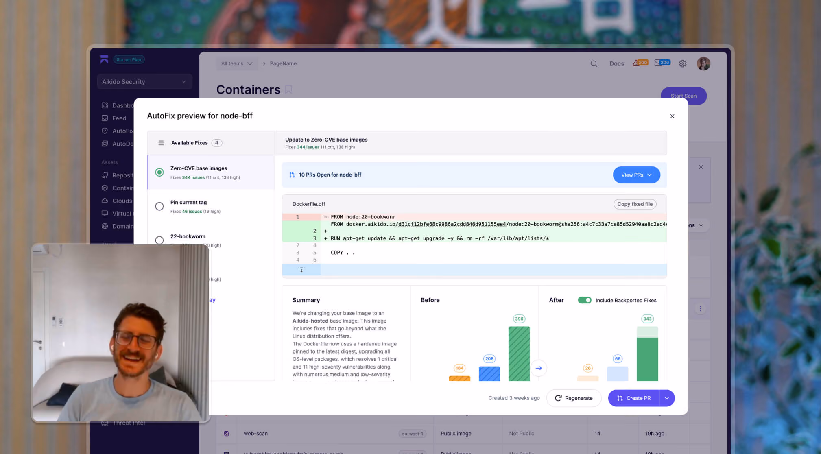Expand the View PRs dropdown
This screenshot has width=821, height=454.
point(636,175)
